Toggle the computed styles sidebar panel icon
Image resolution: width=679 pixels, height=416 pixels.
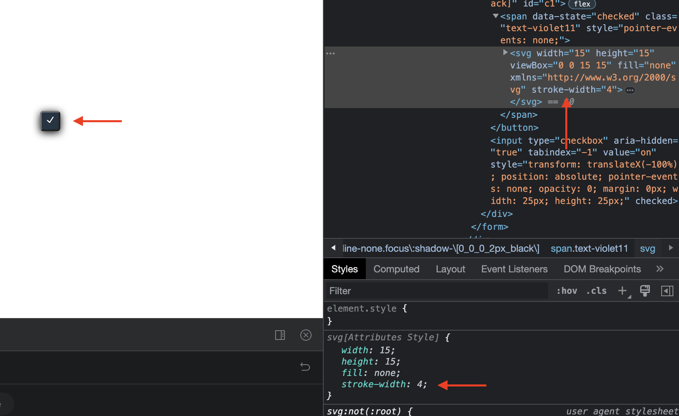pos(667,291)
